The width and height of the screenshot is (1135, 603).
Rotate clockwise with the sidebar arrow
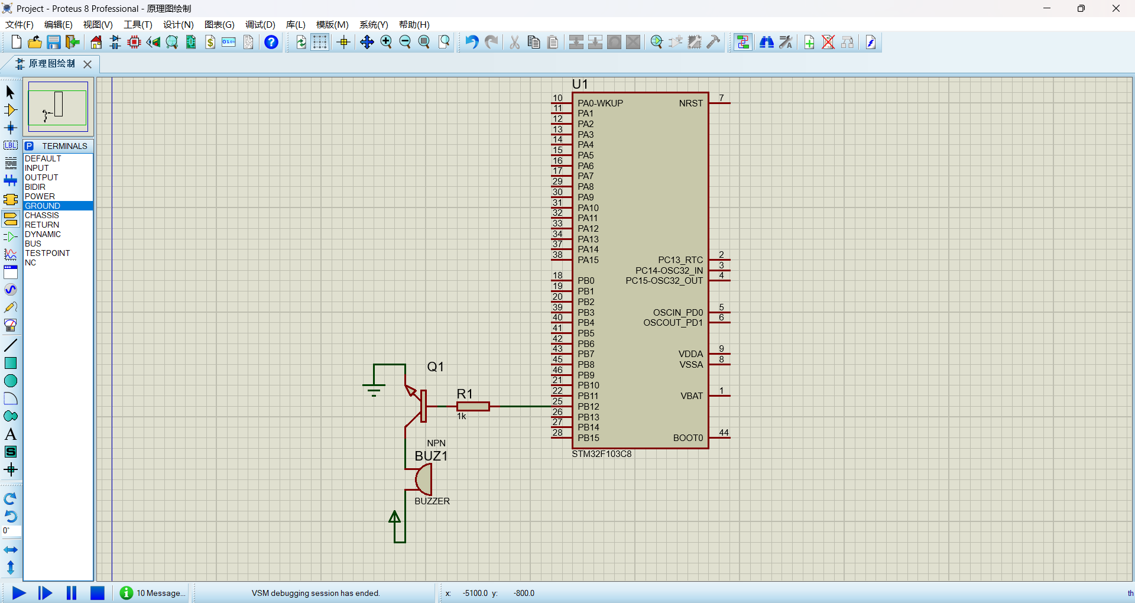click(x=11, y=499)
